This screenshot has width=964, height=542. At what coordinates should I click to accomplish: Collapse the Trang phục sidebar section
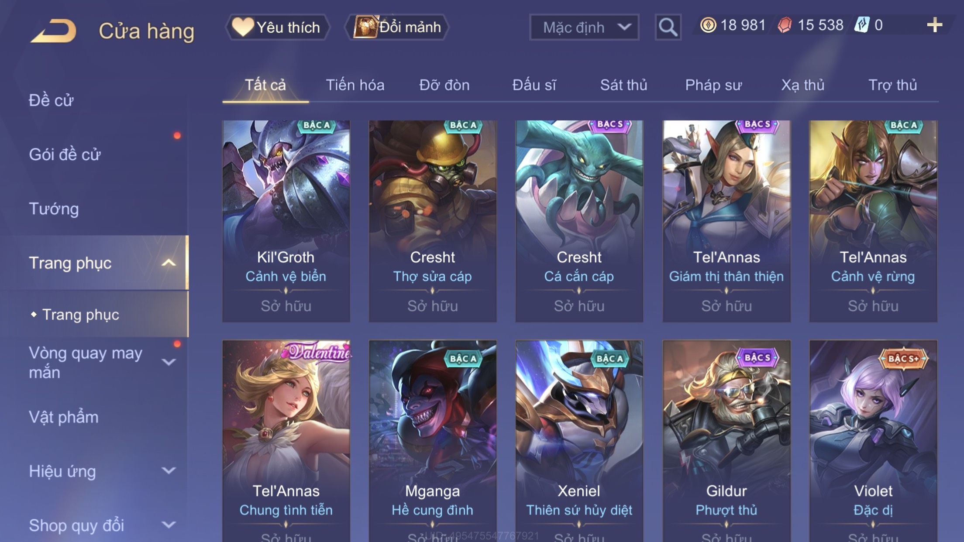click(x=169, y=263)
